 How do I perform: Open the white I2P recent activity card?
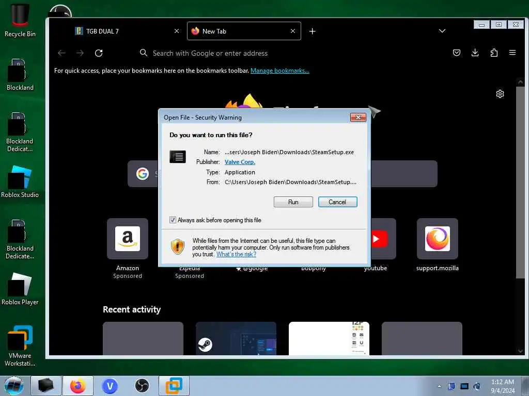click(329, 338)
